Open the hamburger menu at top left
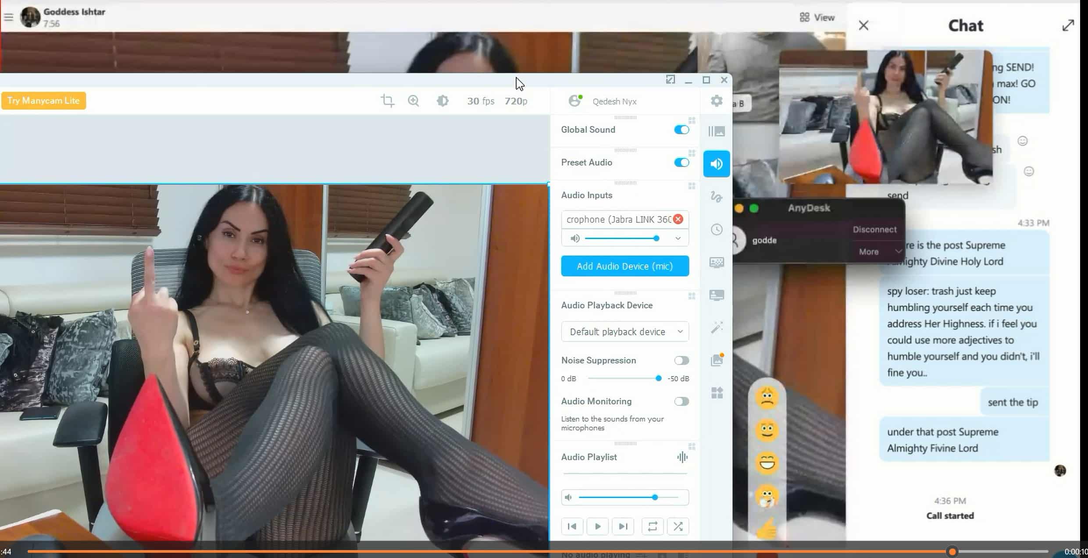The height and width of the screenshot is (558, 1088). click(8, 18)
